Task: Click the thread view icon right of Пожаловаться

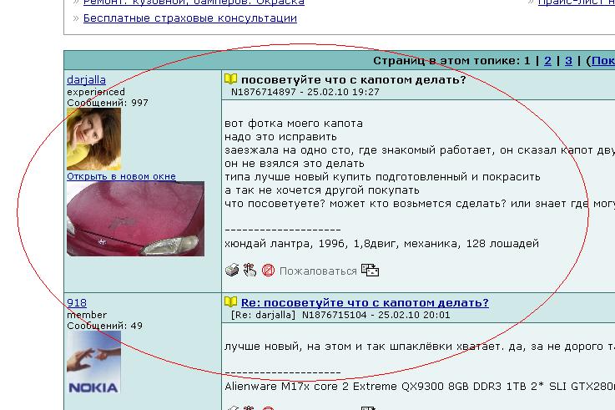Action: point(370,271)
